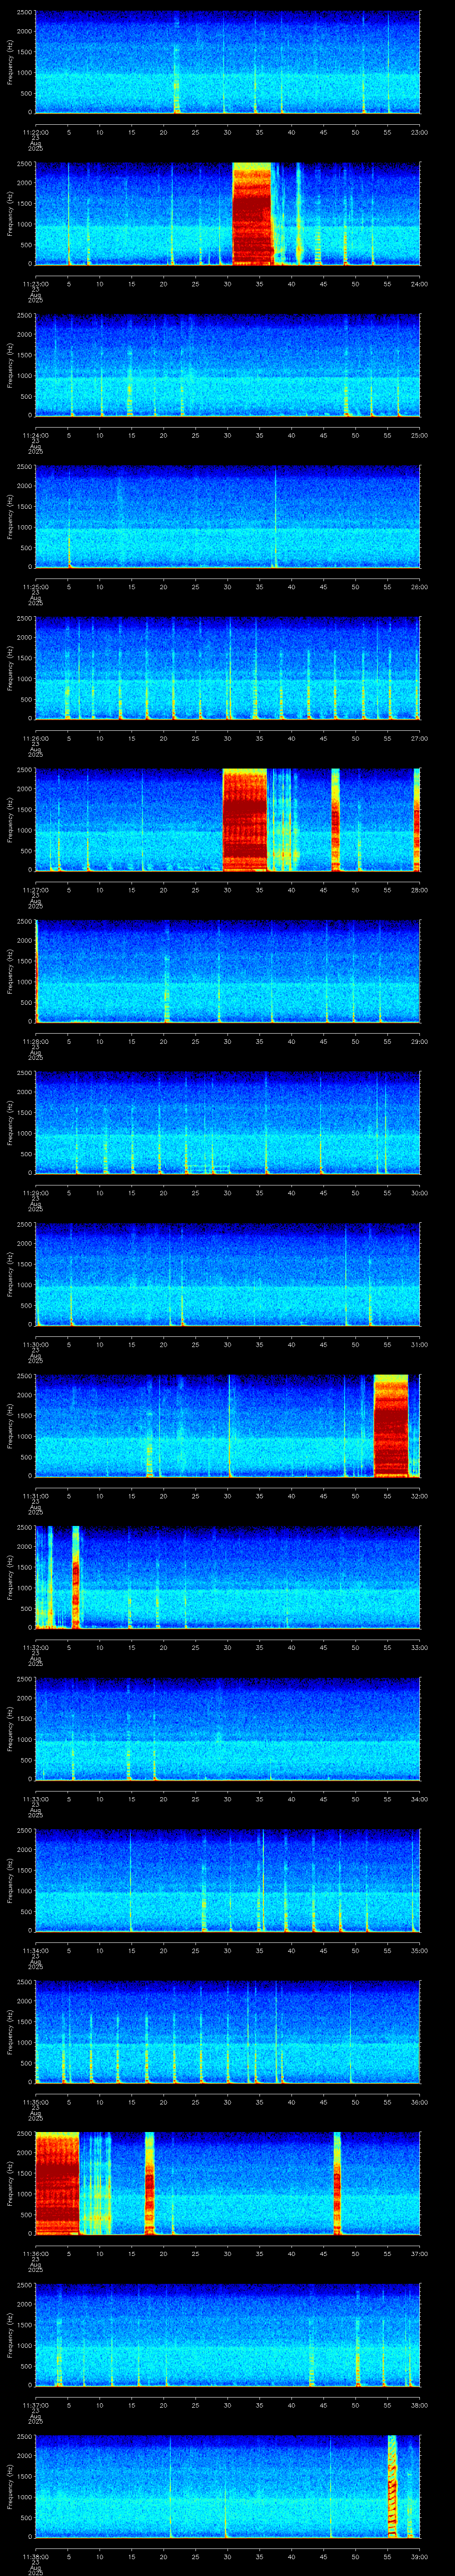Viewport: 455px width, 2576px height.
Task: Click the 11:30:00 start time label
Action: (x=35, y=1344)
